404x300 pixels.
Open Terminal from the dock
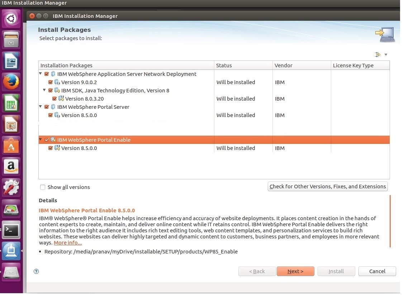coord(11,230)
